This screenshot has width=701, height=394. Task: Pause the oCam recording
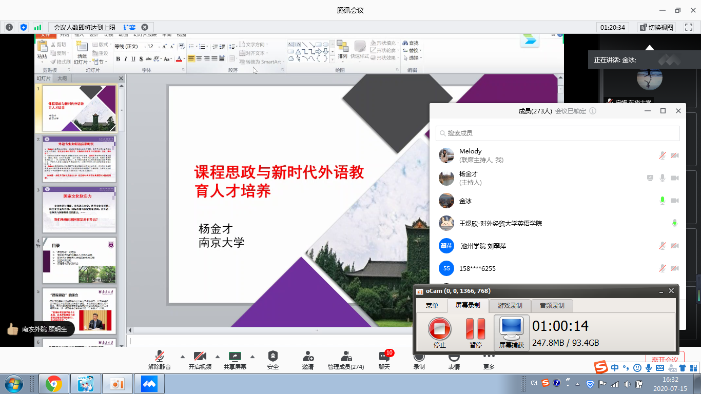[475, 328]
